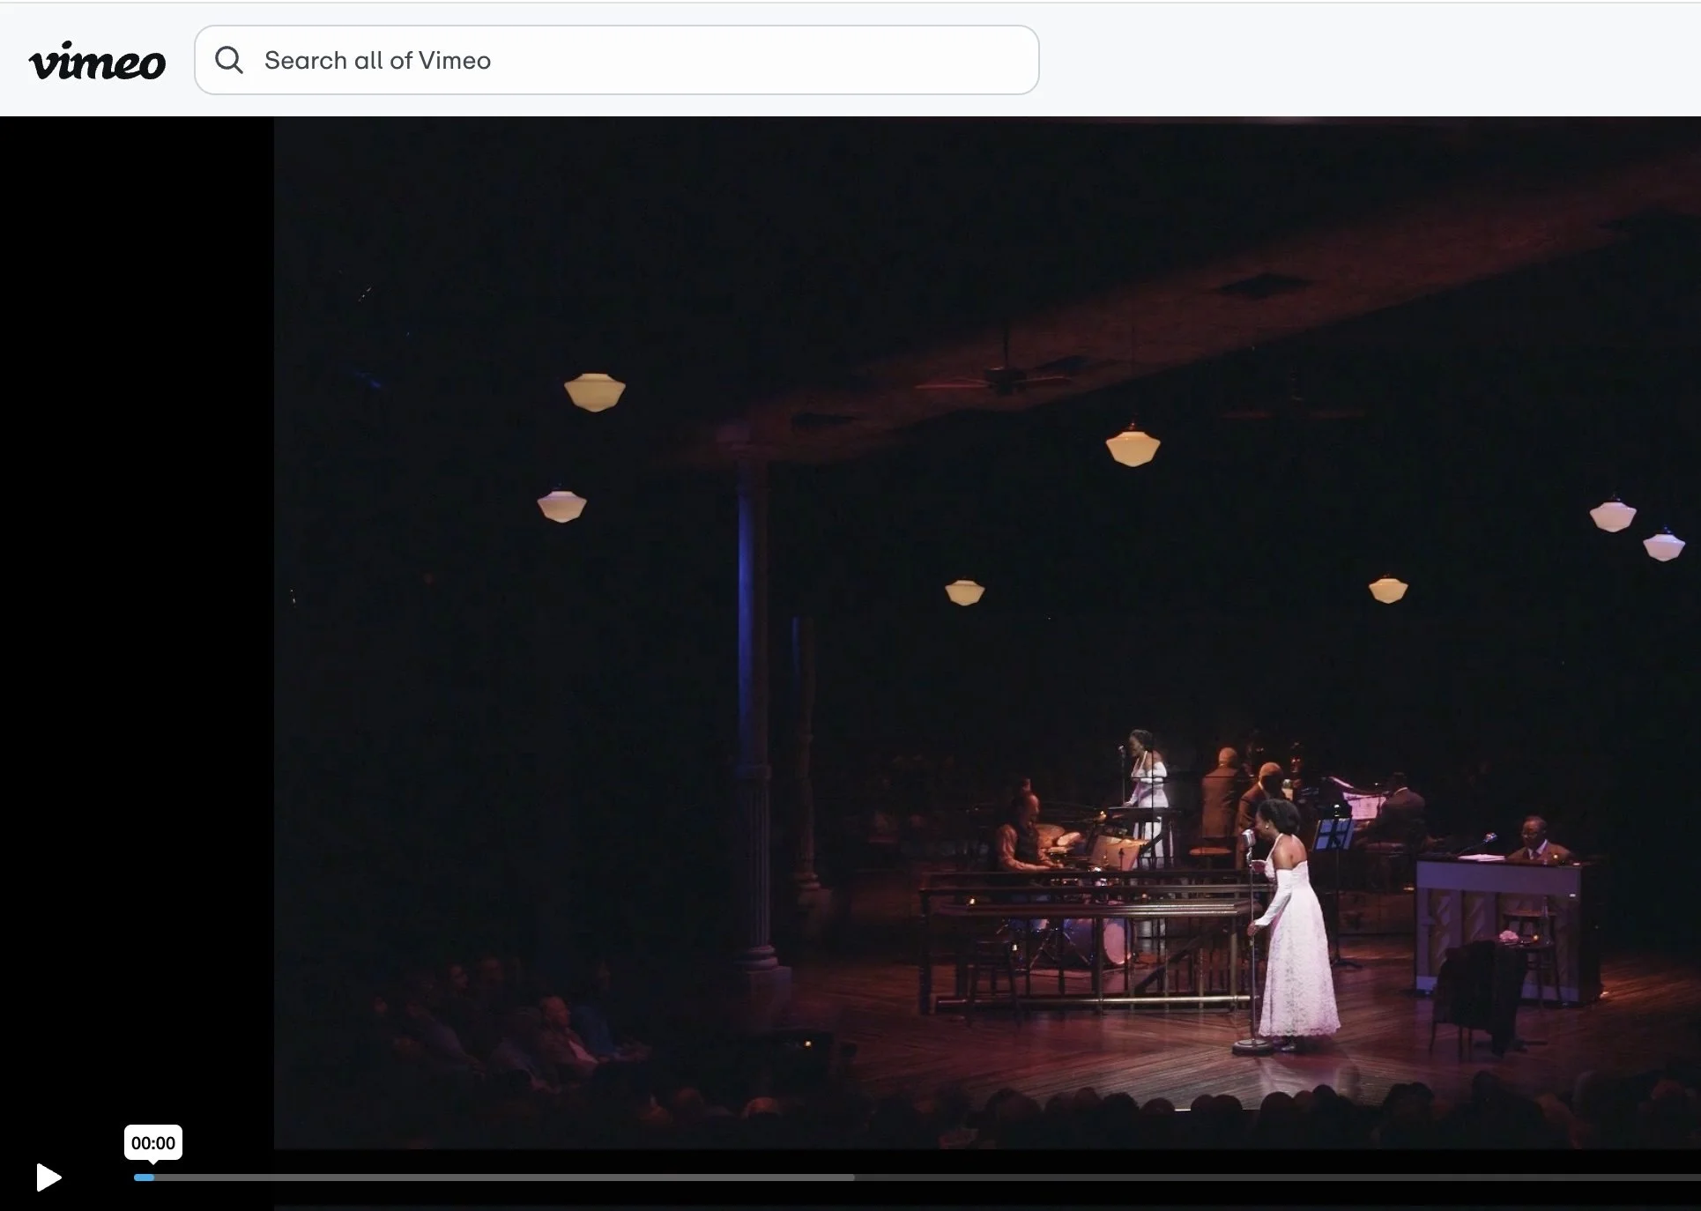The height and width of the screenshot is (1211, 1701).
Task: Click the video progress bar
Action: [x=917, y=1178]
